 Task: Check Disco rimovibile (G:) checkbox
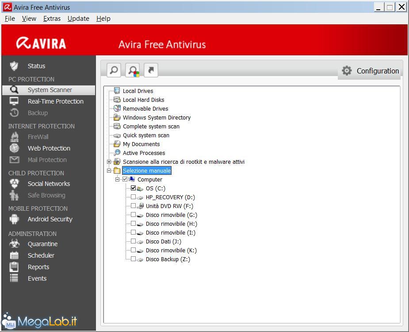[133, 215]
